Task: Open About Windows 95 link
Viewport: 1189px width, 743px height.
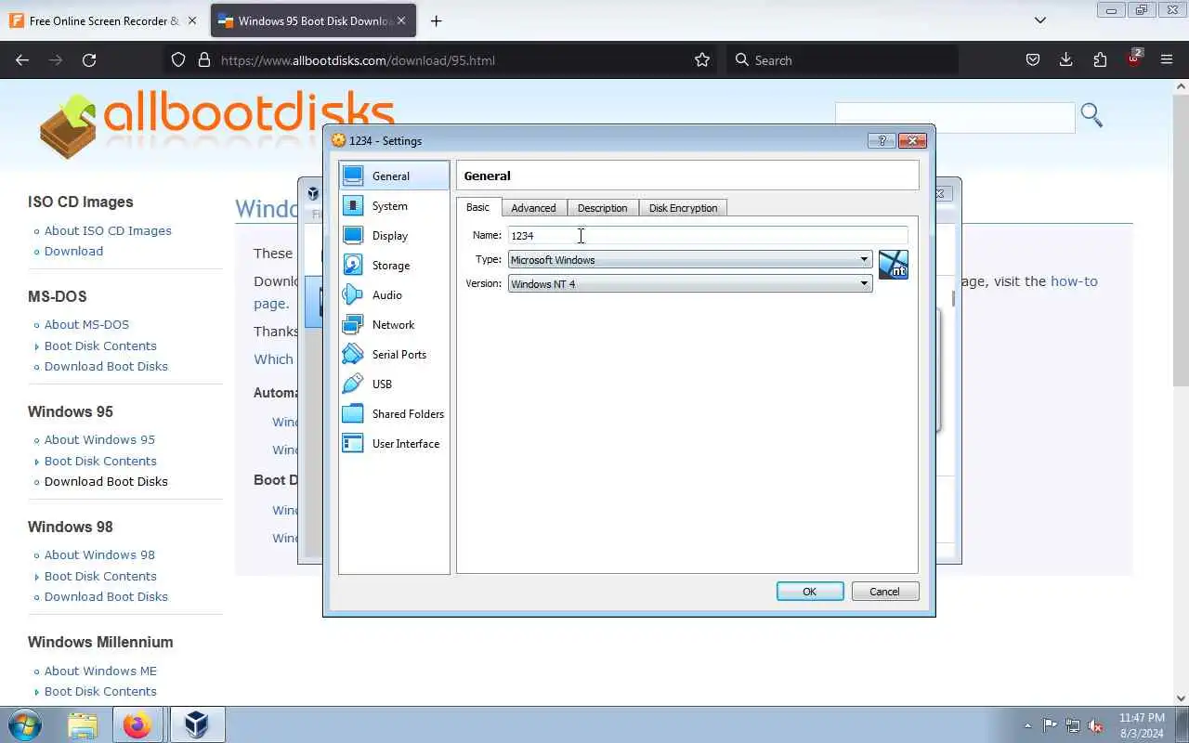Action: (x=99, y=439)
